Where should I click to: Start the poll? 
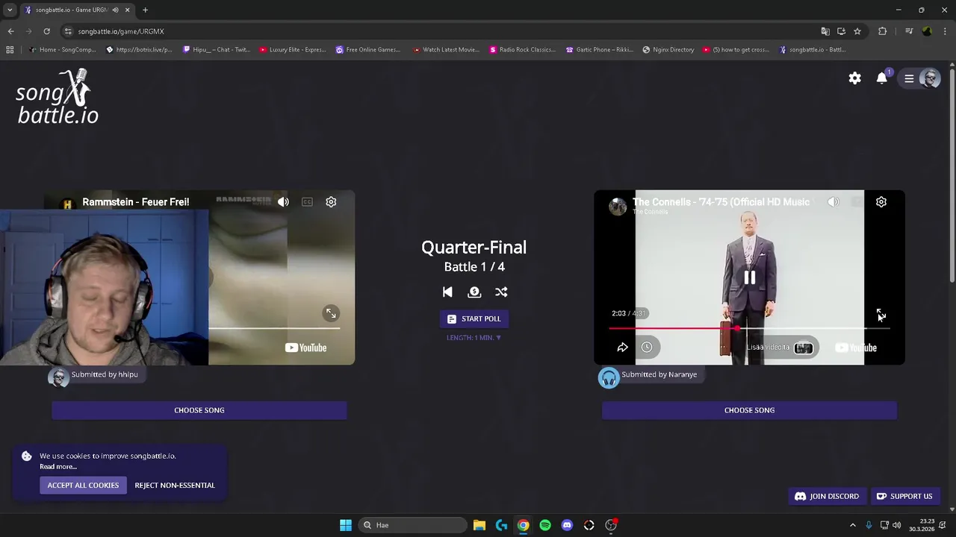474,318
